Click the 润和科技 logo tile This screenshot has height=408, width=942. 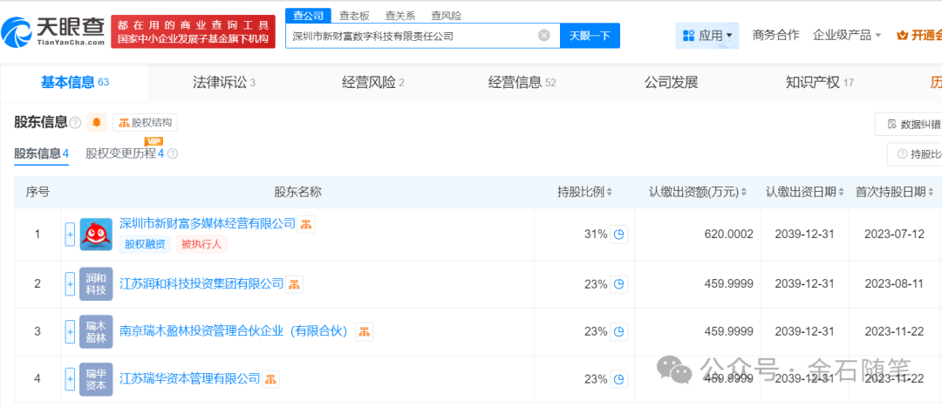(96, 283)
